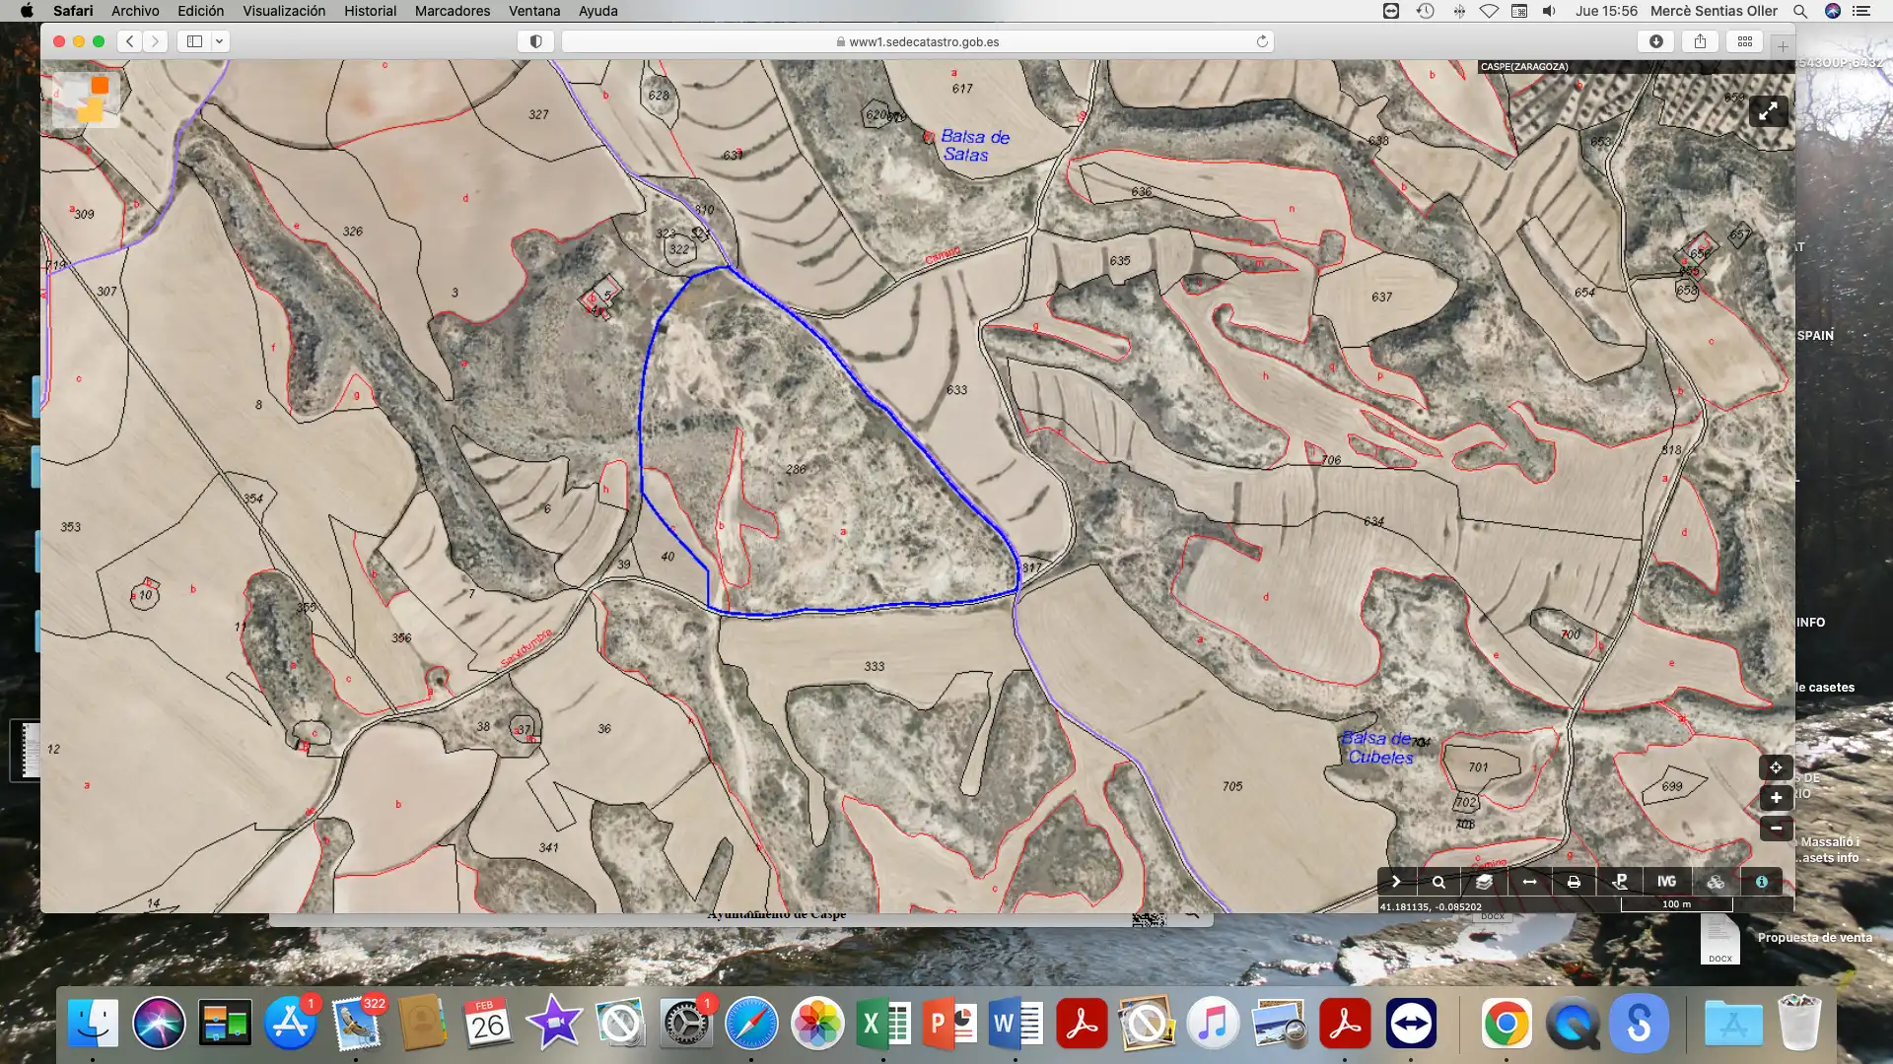This screenshot has height=1064, width=1893.
Task: Open Time Machine status menu
Action: (x=1426, y=11)
